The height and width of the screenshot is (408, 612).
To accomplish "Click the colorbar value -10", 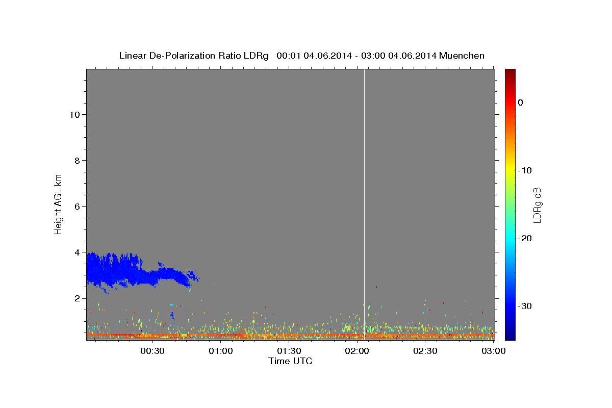I will [x=525, y=170].
